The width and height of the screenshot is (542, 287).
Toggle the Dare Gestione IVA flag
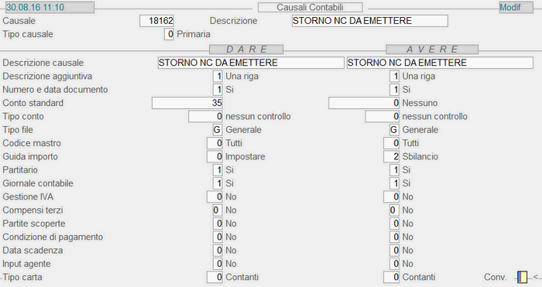coord(214,196)
